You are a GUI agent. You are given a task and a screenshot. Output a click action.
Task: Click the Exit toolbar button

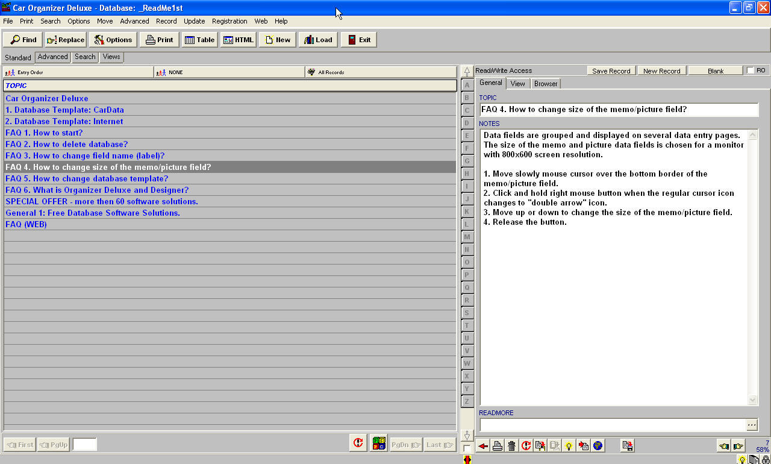click(358, 40)
